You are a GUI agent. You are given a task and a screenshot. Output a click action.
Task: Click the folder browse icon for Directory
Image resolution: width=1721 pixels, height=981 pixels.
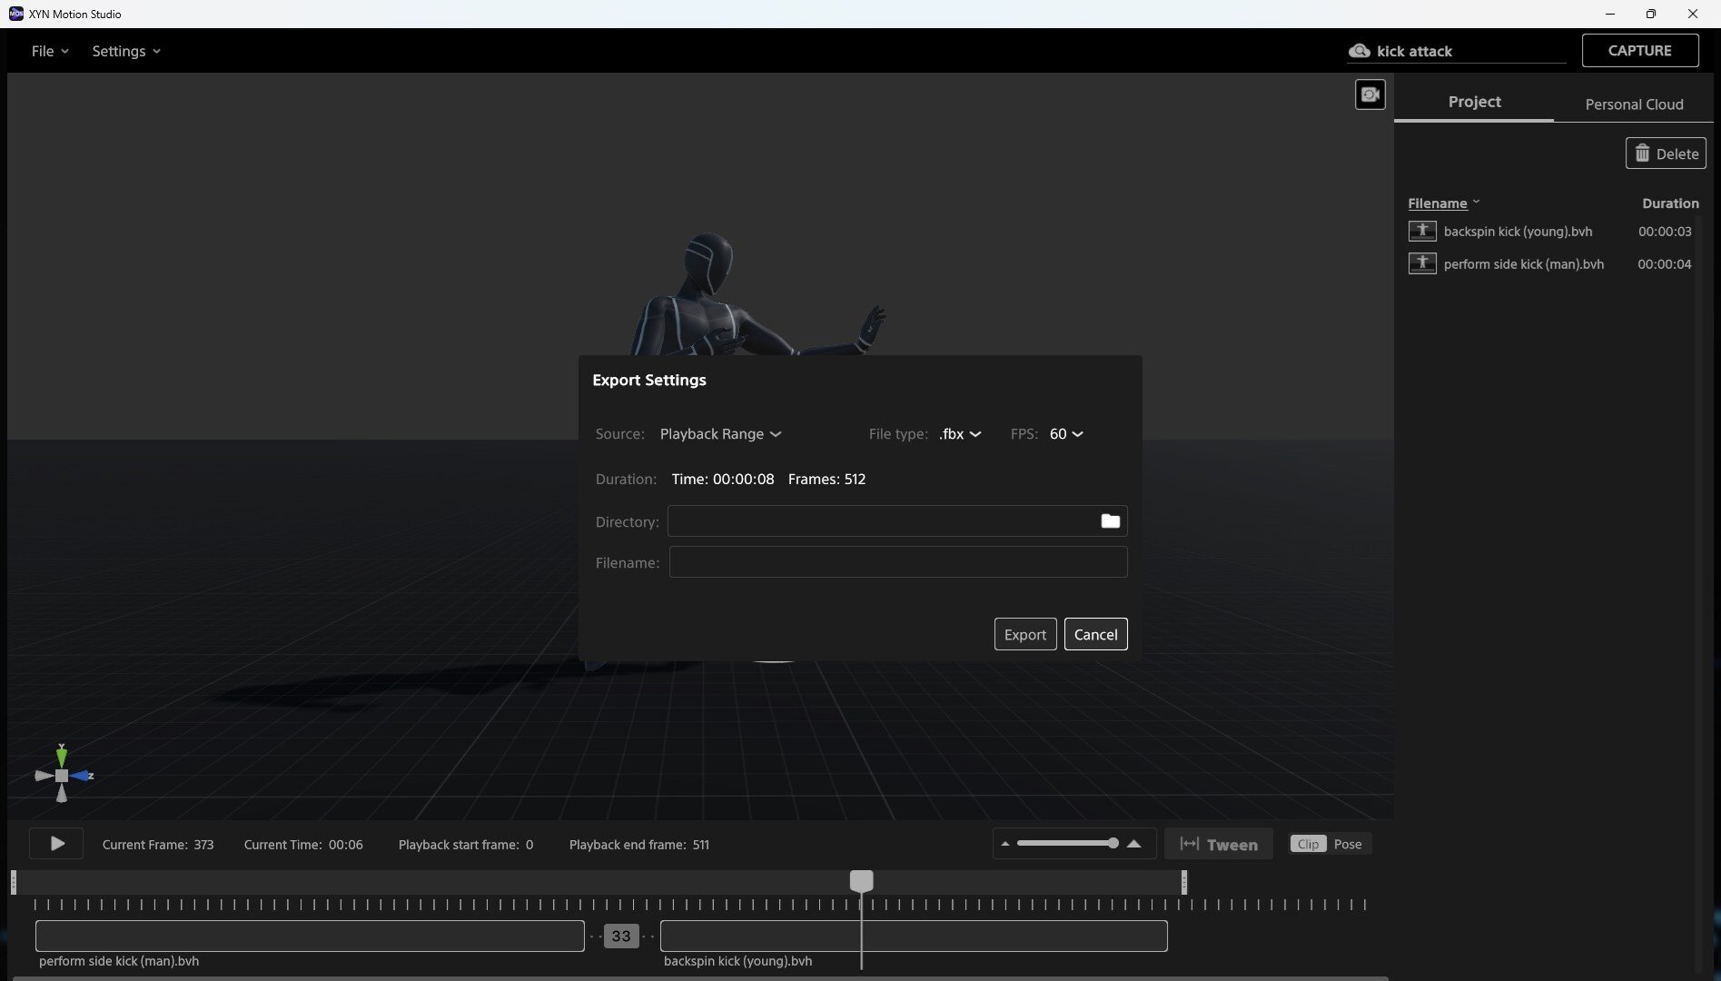pos(1110,521)
